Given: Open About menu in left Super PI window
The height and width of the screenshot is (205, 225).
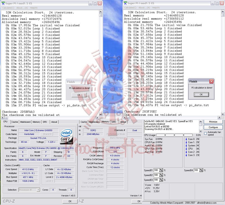Looking at the screenshot, I should pyautogui.click(x=22, y=8).
